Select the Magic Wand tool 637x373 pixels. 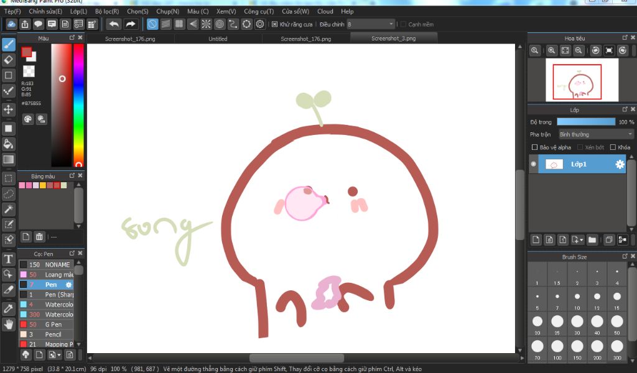click(x=9, y=209)
